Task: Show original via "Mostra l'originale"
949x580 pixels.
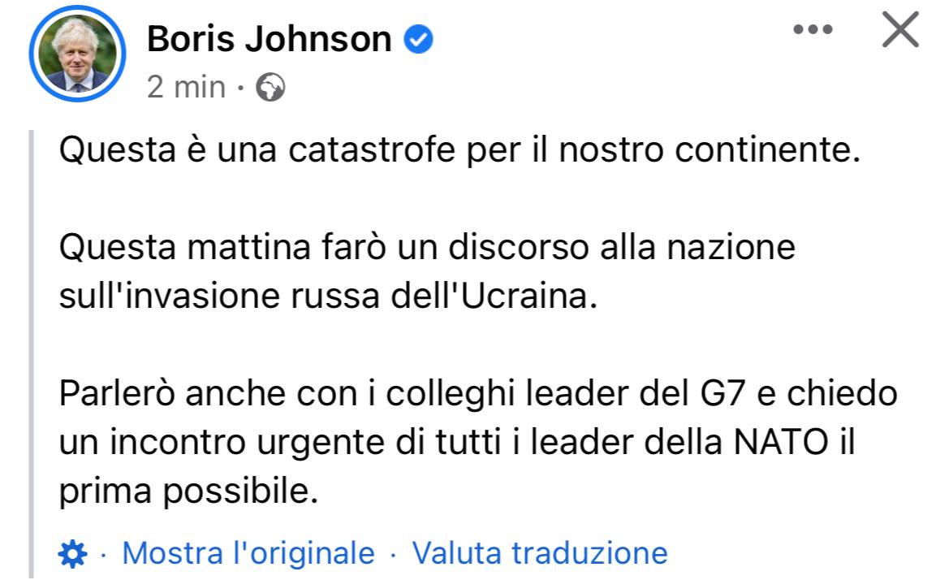Action: click(248, 554)
